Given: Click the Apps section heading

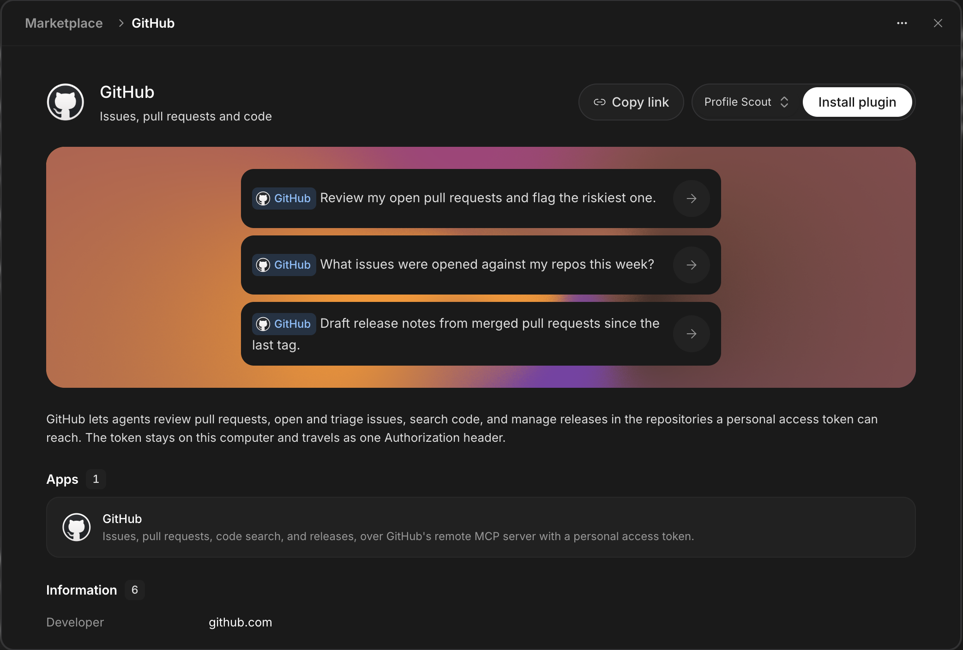Looking at the screenshot, I should coord(62,479).
